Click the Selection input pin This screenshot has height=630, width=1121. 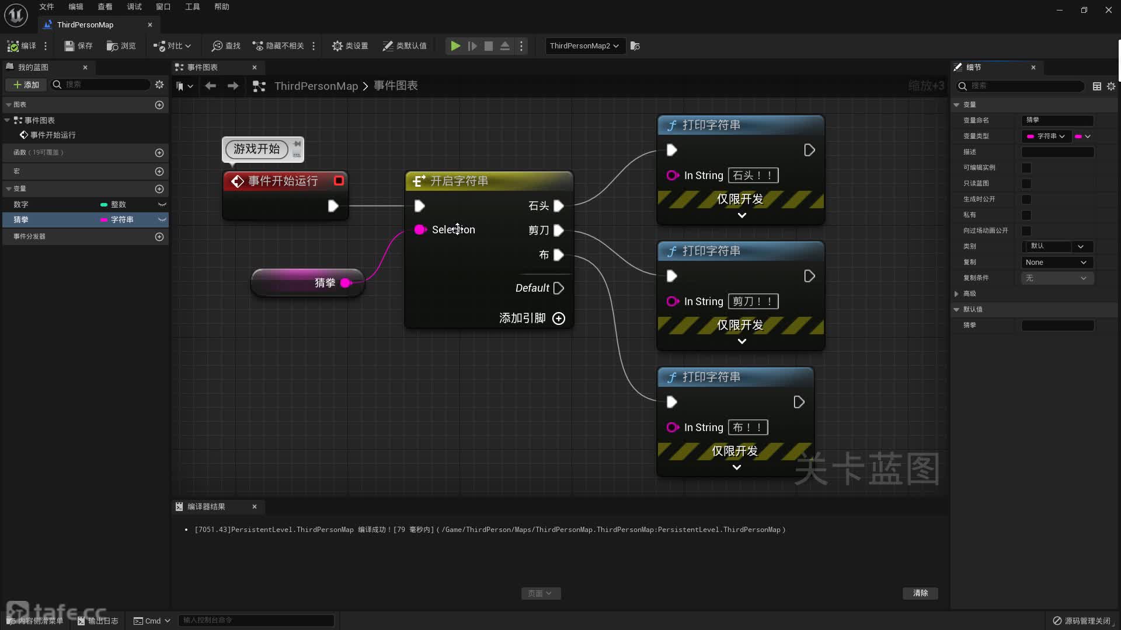coord(420,230)
